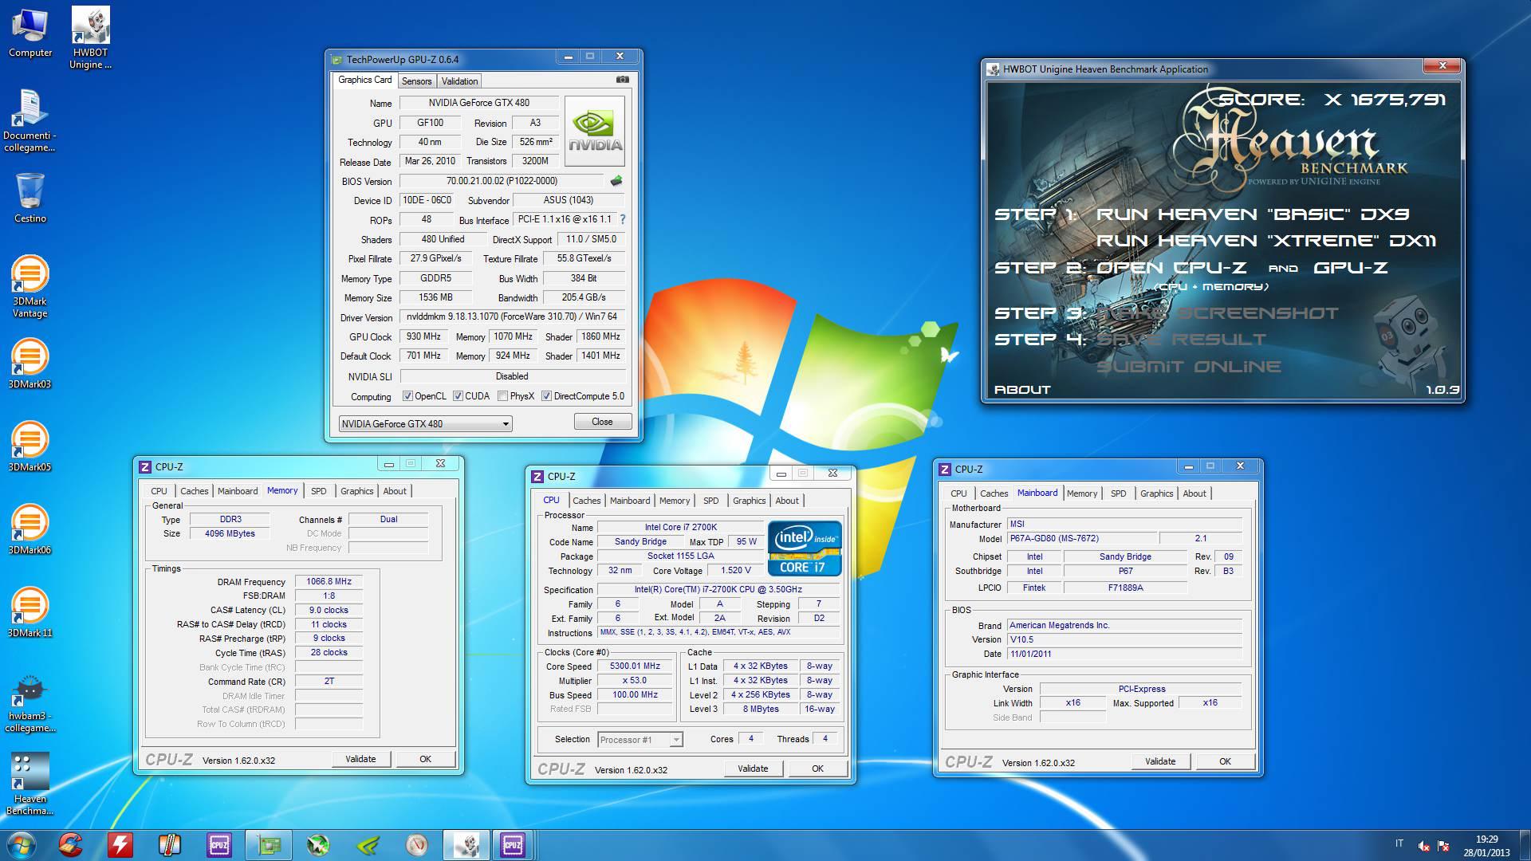This screenshot has height=861, width=1531.
Task: Open the 3DMark Vantage desktop shortcut
Action: click(30, 287)
